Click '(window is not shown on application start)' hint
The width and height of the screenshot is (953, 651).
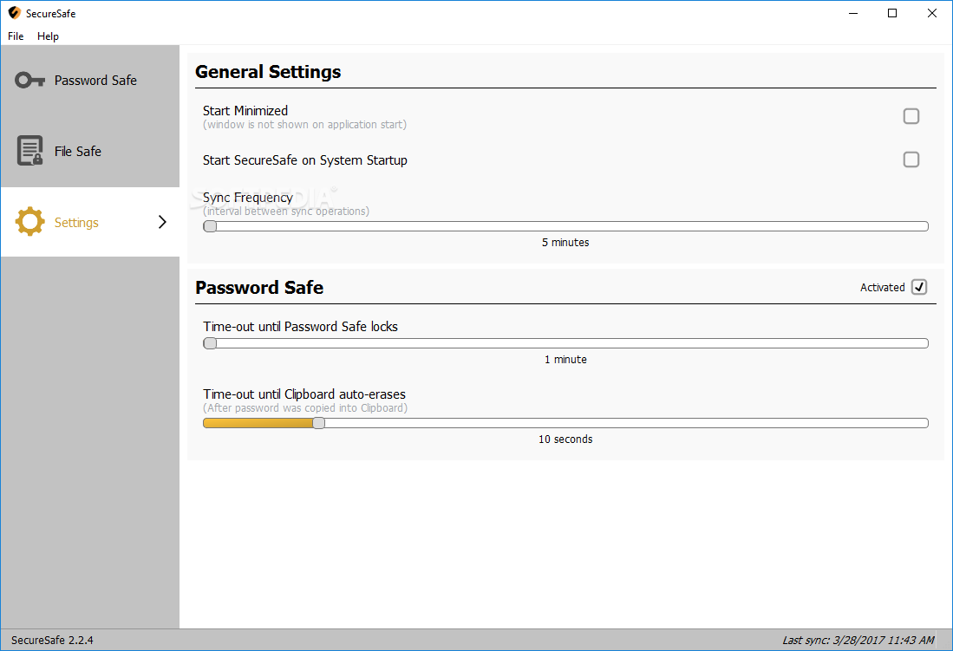(x=304, y=125)
